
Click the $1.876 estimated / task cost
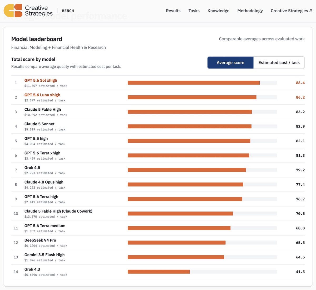coord(45,260)
